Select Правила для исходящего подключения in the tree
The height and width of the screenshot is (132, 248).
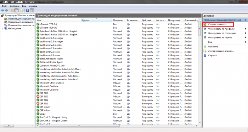[21, 22]
